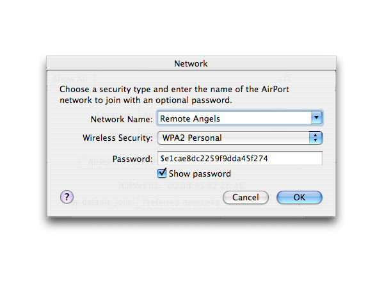This screenshot has width=384, height=288.
Task: Click the purple help question mark button
Action: [67, 196]
